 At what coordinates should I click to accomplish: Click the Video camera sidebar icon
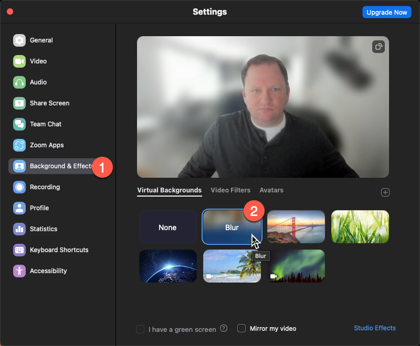19,61
